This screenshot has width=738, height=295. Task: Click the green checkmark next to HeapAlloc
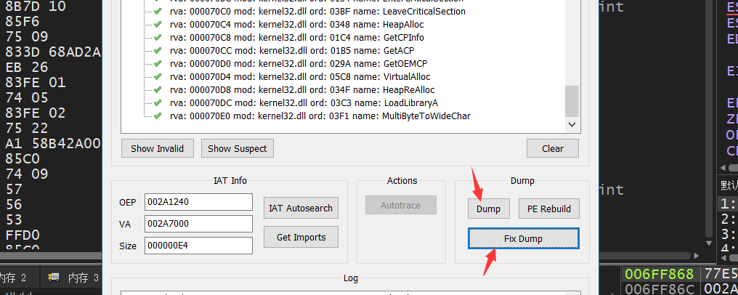click(158, 25)
